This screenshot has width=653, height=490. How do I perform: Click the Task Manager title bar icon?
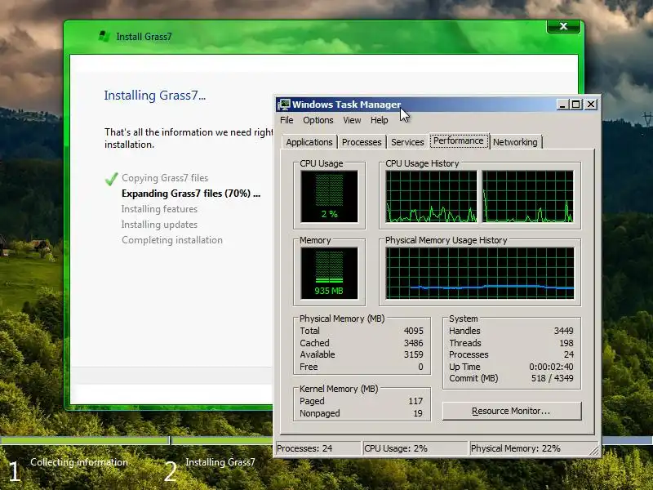point(284,105)
